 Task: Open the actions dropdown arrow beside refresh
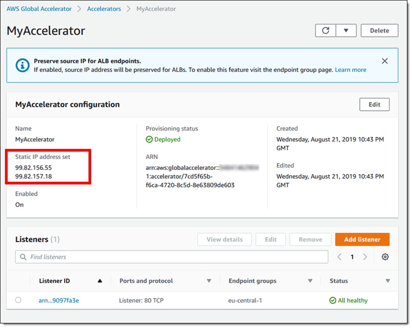coord(346,30)
